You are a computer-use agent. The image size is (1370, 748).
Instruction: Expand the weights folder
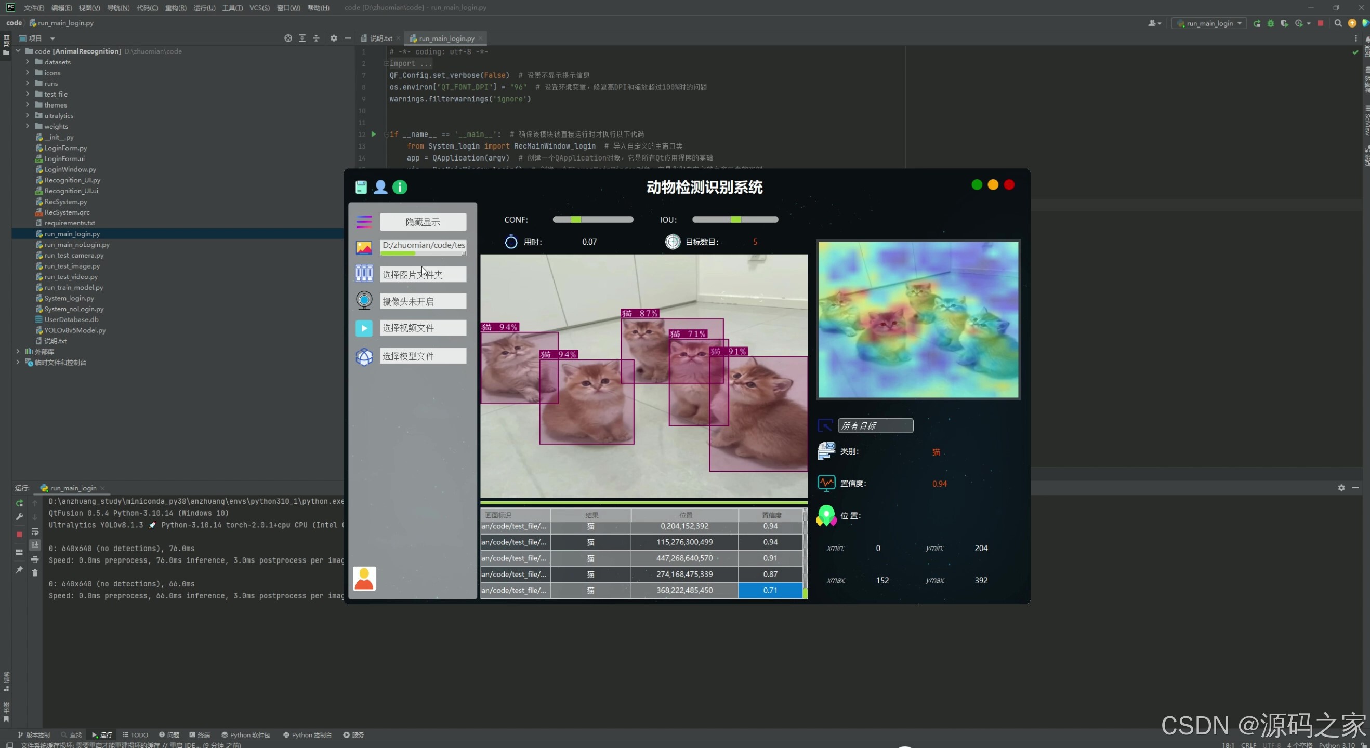(28, 126)
